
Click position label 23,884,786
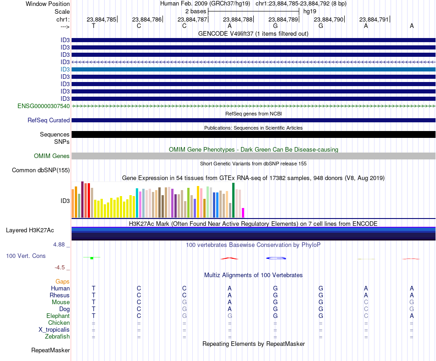(147, 19)
